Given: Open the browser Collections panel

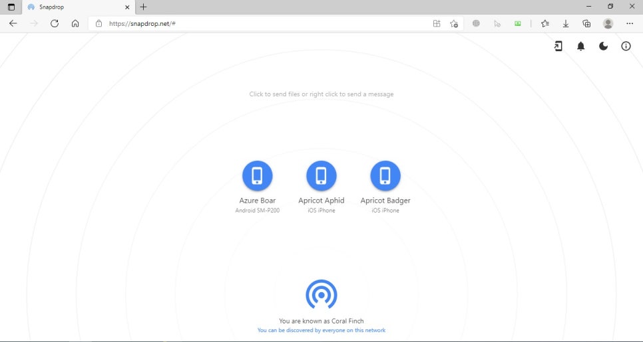Looking at the screenshot, I should [586, 23].
